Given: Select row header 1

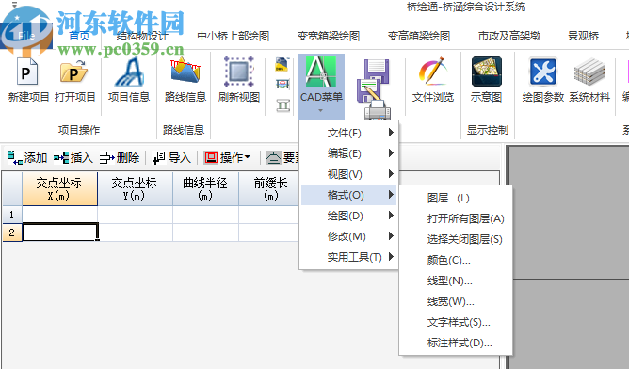Looking at the screenshot, I should [x=12, y=215].
